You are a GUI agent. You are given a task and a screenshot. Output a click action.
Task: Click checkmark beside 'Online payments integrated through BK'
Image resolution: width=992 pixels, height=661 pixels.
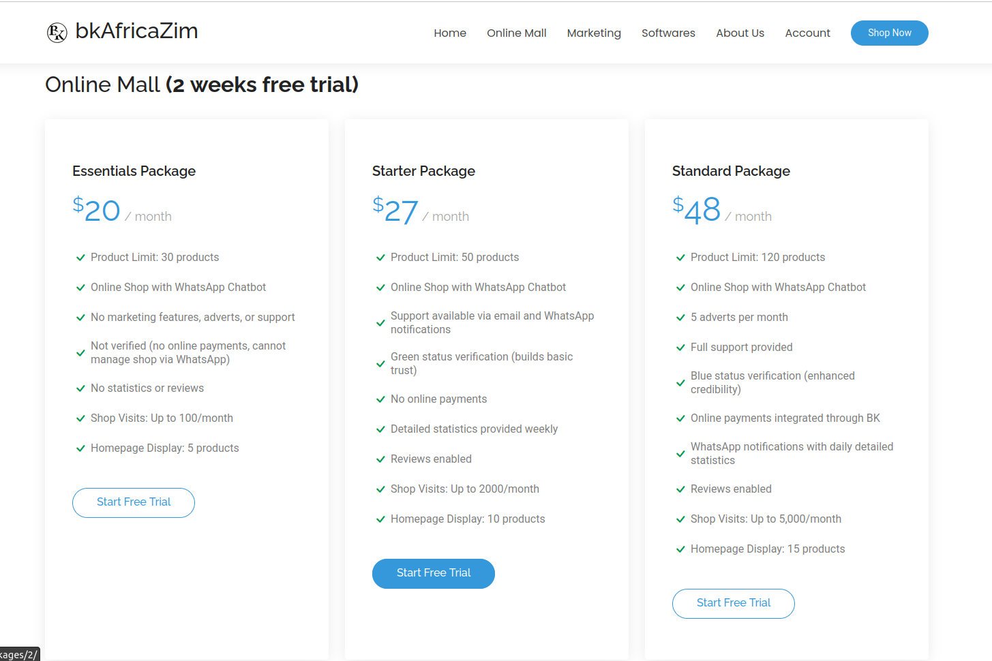click(680, 418)
